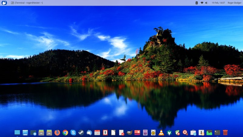243x137 pixels.
Task: Open the Xfce whisker menu mouse icon
Action: click(4, 3)
